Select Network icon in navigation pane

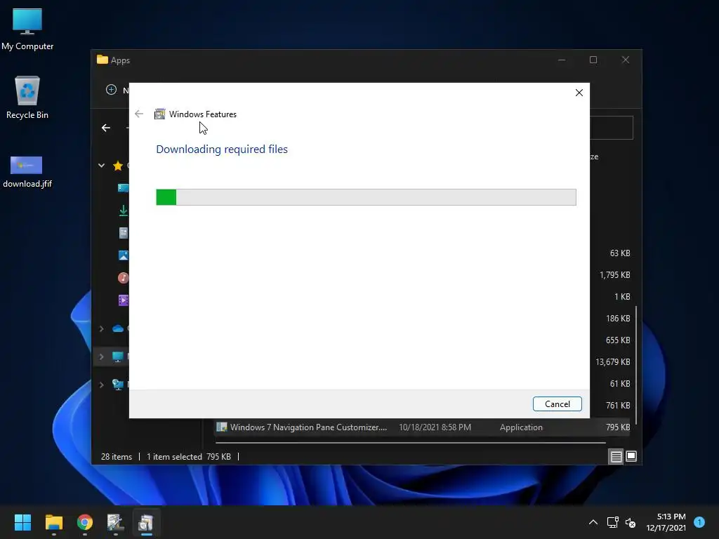coord(118,385)
